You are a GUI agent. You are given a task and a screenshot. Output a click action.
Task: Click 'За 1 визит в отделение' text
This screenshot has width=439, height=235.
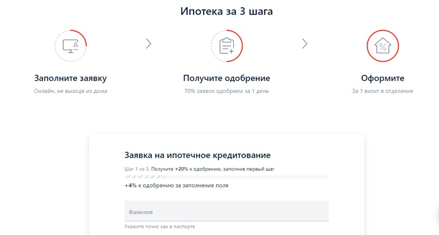tap(383, 91)
